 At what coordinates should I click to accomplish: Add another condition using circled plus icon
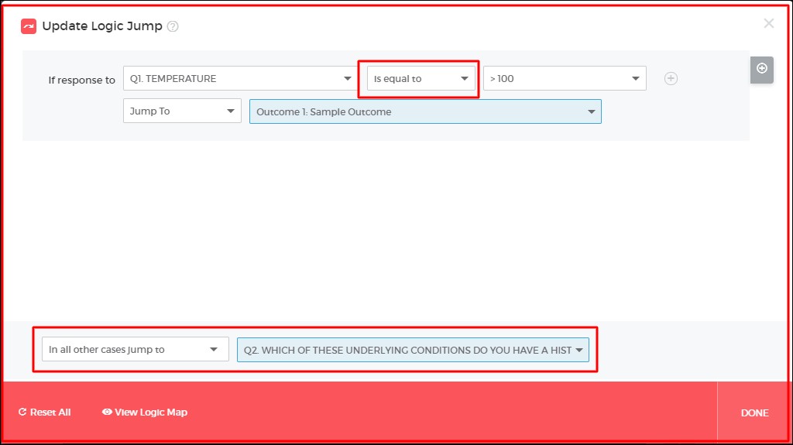click(x=671, y=78)
